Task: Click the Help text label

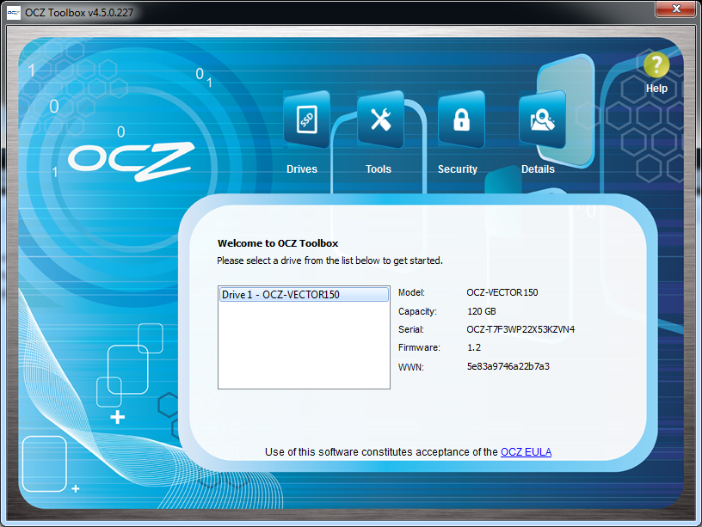Action: tap(656, 89)
